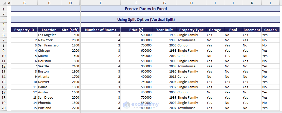Select column H header

(191, 3)
